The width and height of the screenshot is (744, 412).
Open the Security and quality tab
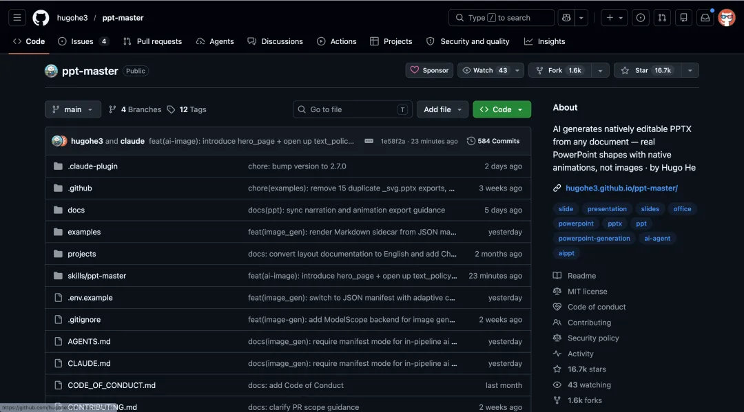tap(468, 41)
